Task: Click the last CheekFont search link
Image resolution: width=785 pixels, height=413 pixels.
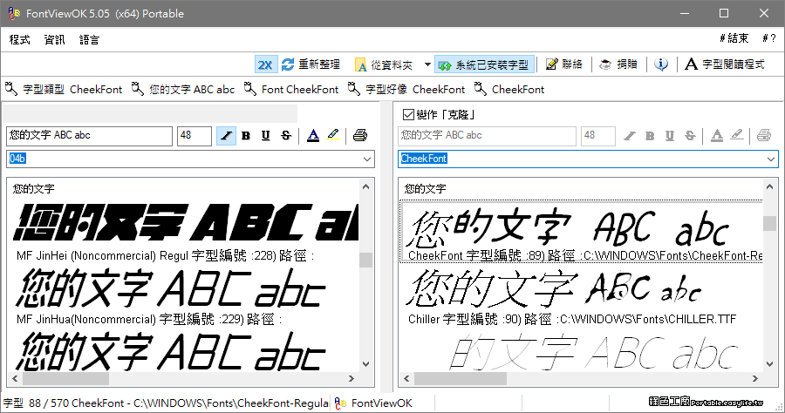Action: tap(509, 90)
